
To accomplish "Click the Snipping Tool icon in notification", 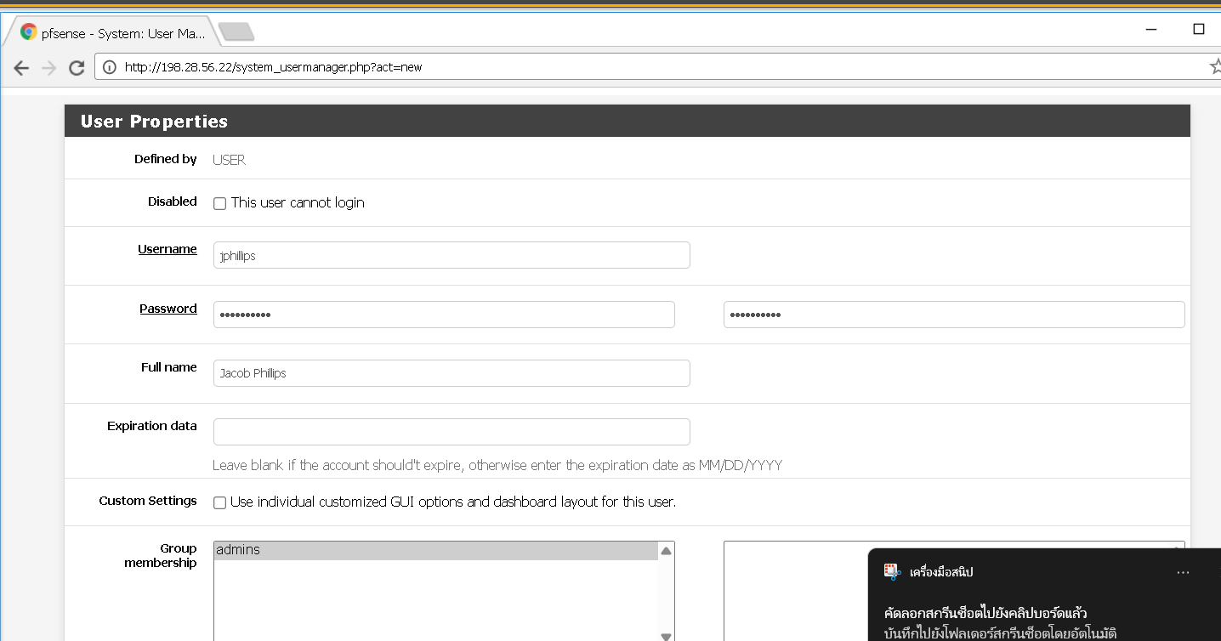I will click(892, 572).
